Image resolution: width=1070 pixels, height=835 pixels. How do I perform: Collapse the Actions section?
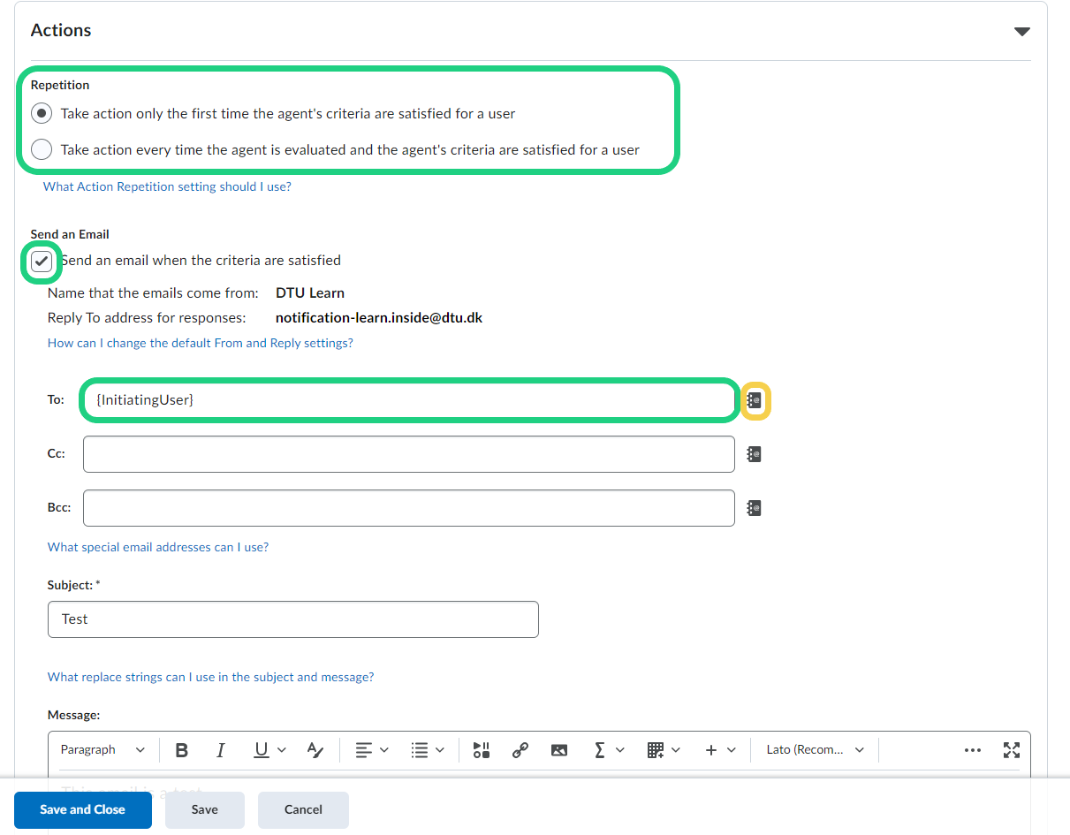(x=1021, y=31)
